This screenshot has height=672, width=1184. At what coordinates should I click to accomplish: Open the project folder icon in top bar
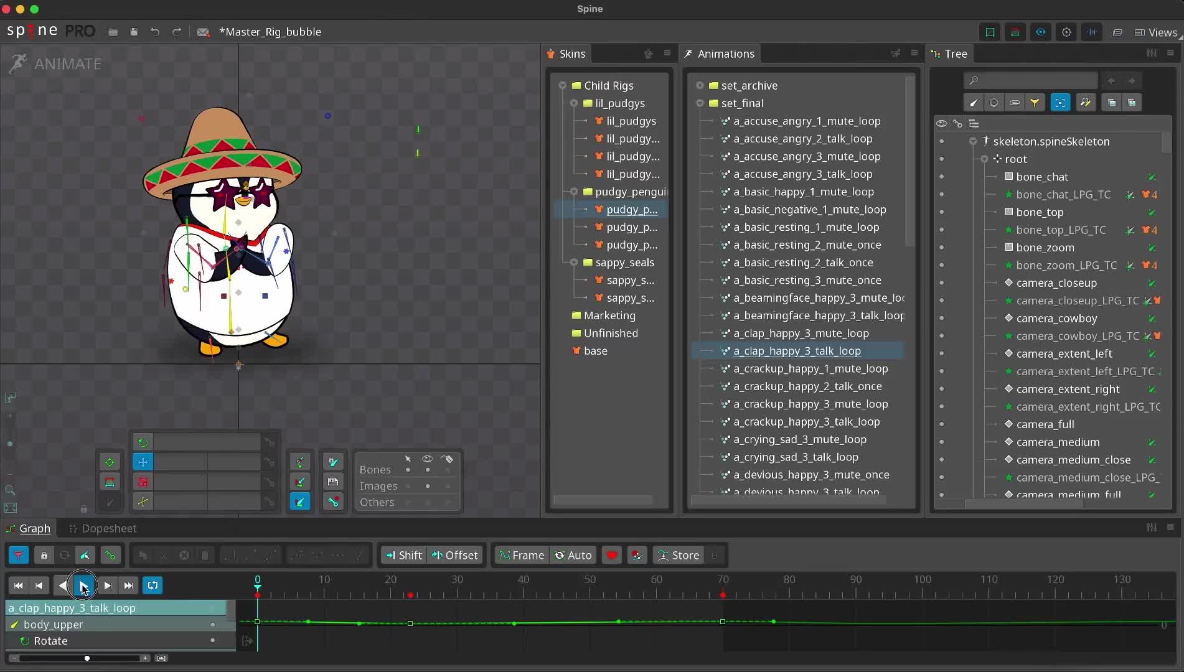(113, 32)
